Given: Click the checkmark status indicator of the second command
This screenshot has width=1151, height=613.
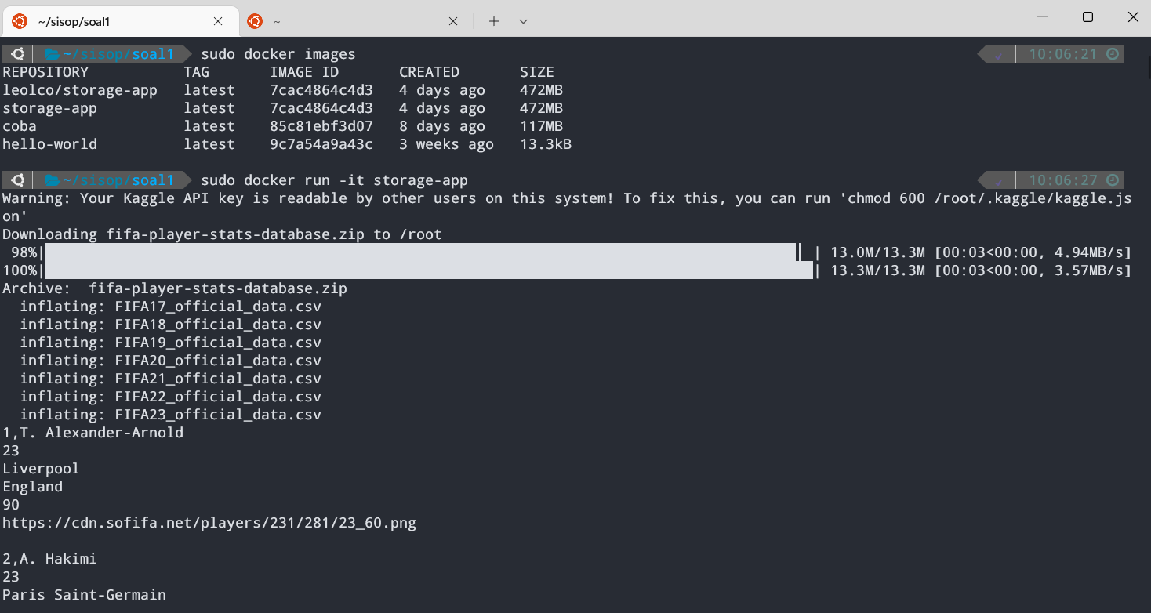Looking at the screenshot, I should (997, 180).
